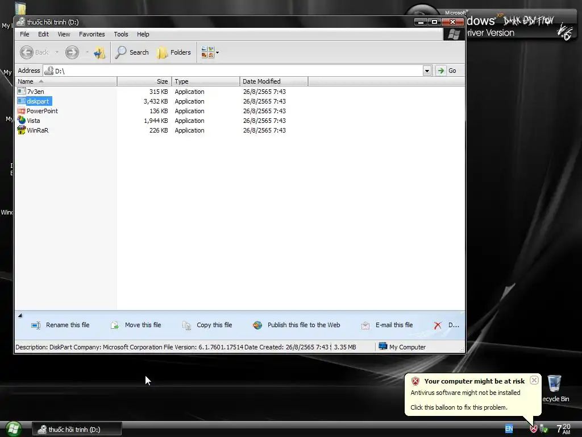Image resolution: width=582 pixels, height=437 pixels.
Task: Click the 3,432 KB size cell
Action: point(156,101)
